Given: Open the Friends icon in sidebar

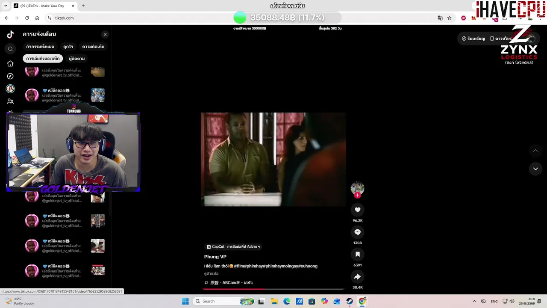Looking at the screenshot, I should click(x=10, y=101).
